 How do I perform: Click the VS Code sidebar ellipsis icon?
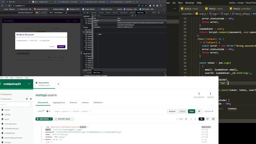pos(175,8)
